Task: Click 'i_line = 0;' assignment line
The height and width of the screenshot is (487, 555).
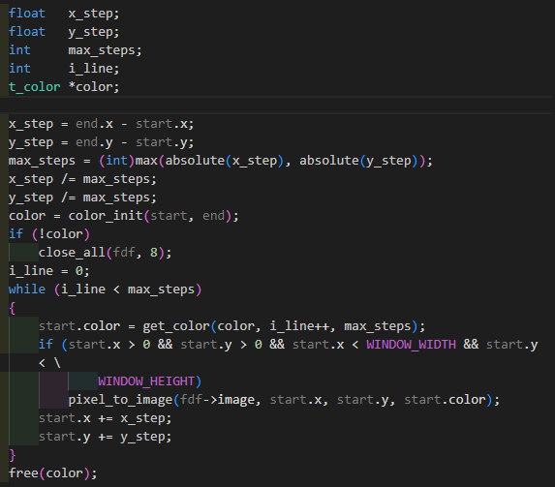Action: point(49,271)
